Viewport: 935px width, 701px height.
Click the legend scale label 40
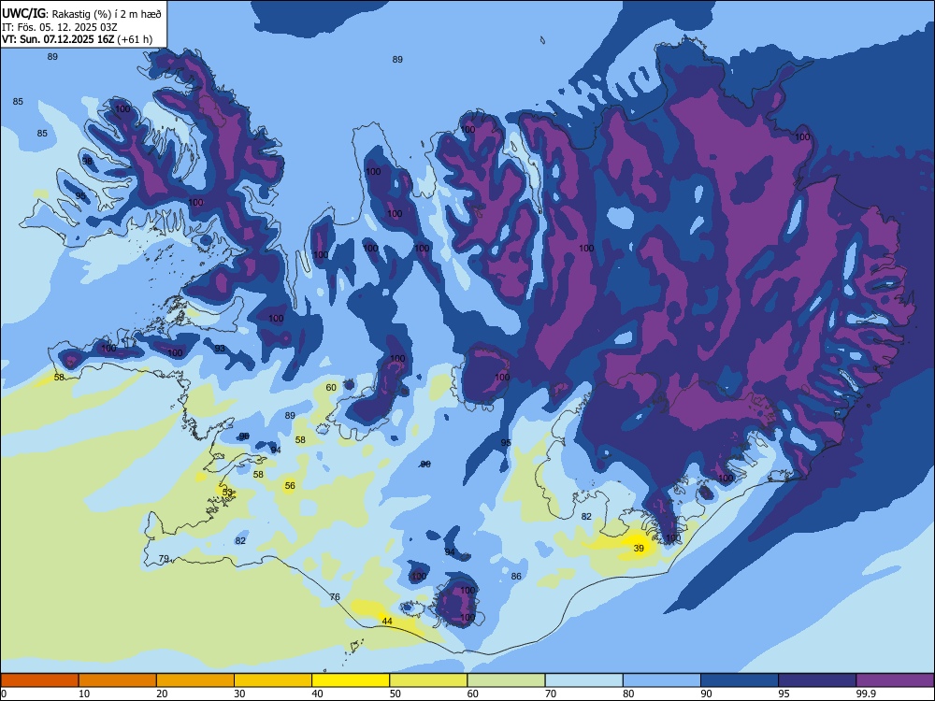317,694
